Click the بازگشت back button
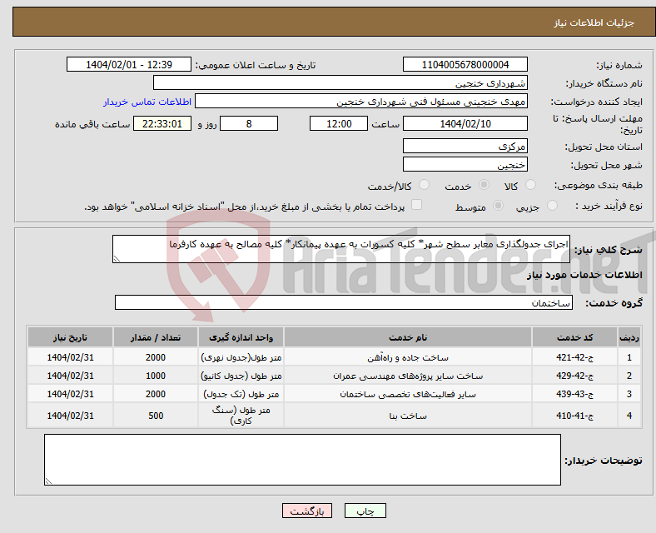Viewport: 656px width, 533px height. (x=307, y=511)
